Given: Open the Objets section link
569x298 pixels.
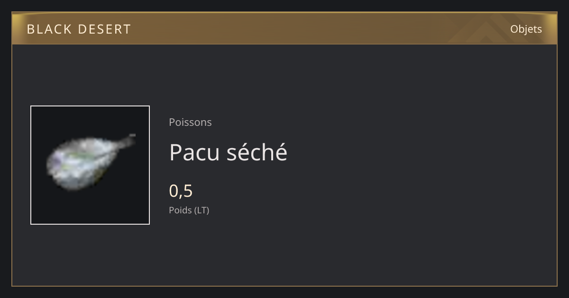Looking at the screenshot, I should click(x=526, y=29).
